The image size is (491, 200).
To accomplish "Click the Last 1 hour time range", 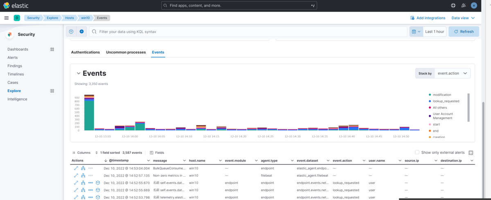I will click(435, 31).
